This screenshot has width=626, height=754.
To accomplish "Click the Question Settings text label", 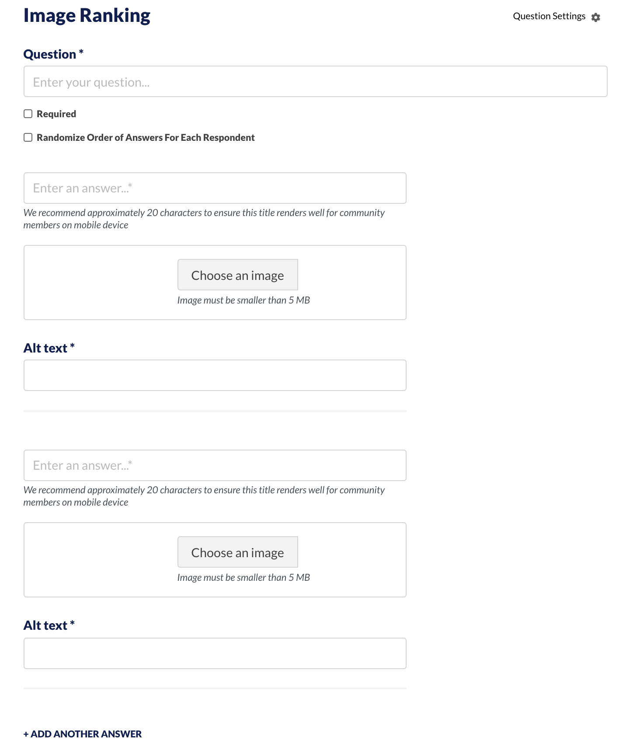I will point(549,16).
